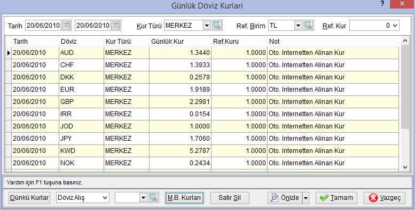
Task: Select the IRR currency cell
Action: coord(82,114)
